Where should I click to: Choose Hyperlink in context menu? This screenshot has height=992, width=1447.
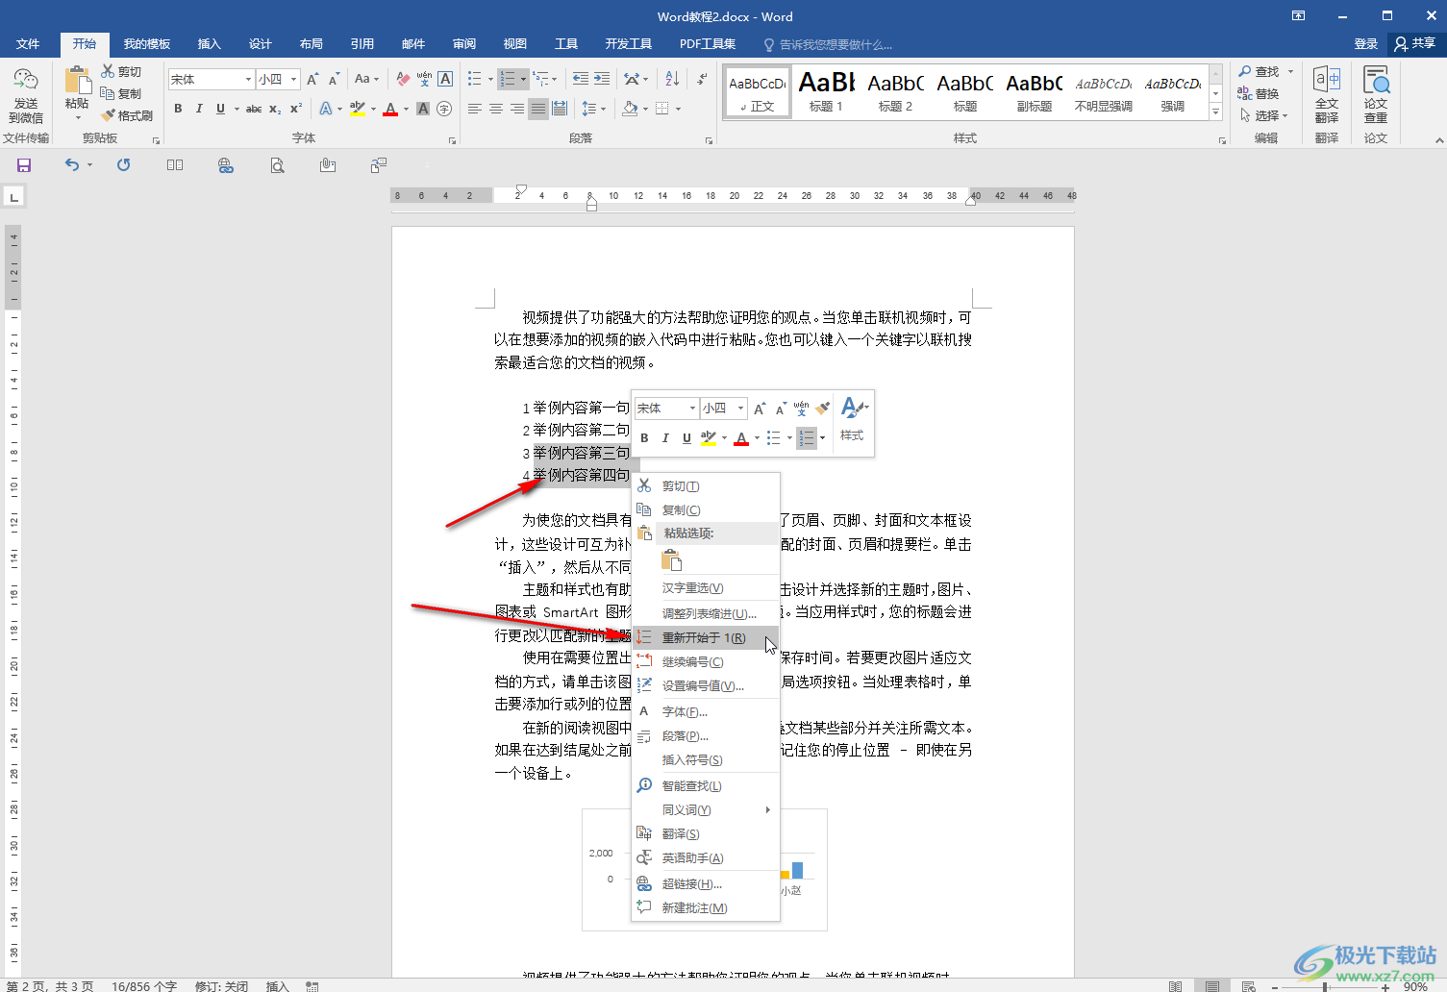706,884
